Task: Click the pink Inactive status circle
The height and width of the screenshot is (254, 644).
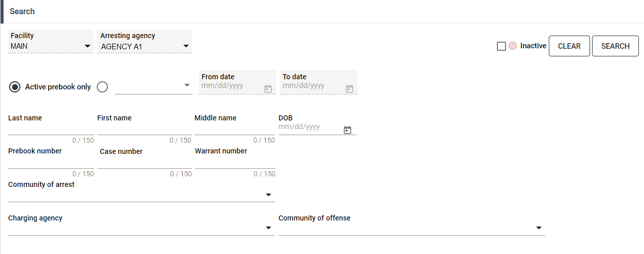Action: (513, 46)
